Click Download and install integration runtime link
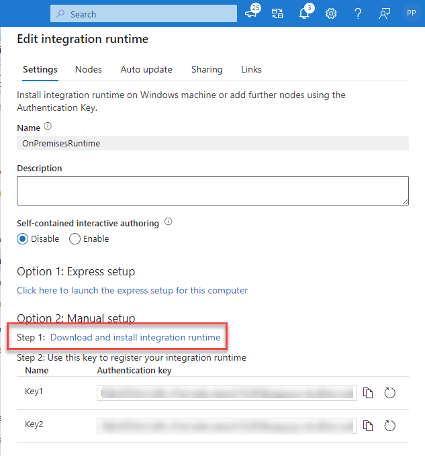This screenshot has width=425, height=456. pyautogui.click(x=136, y=337)
